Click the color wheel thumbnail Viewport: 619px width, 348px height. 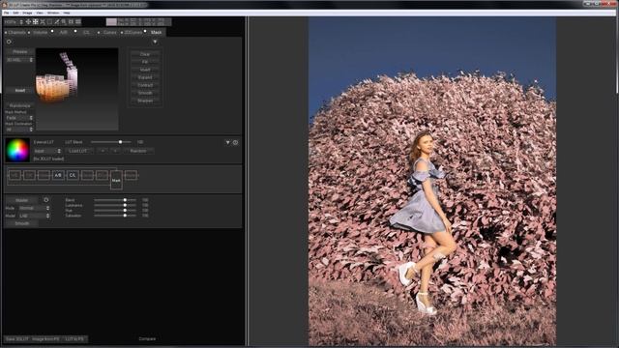click(17, 151)
